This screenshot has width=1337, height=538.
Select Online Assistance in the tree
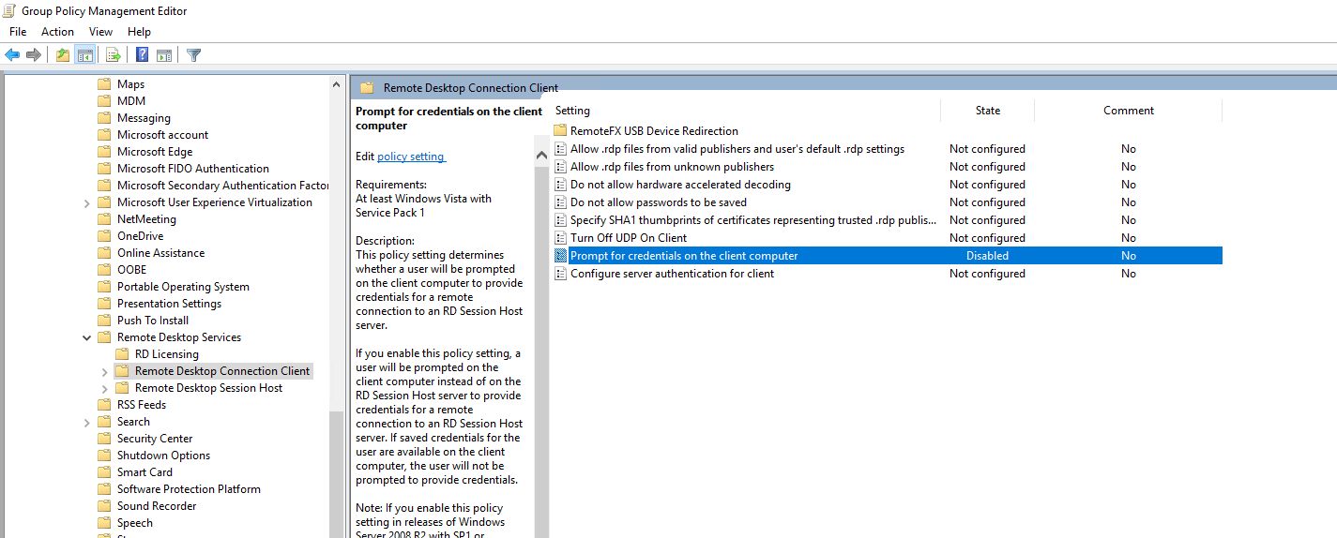coord(160,253)
